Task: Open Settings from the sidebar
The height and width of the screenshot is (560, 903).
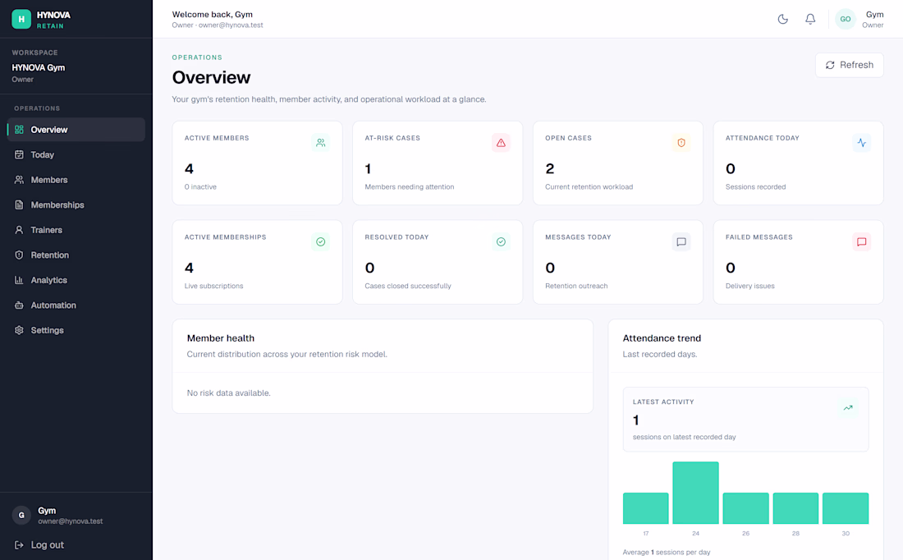Action: pyautogui.click(x=76, y=330)
